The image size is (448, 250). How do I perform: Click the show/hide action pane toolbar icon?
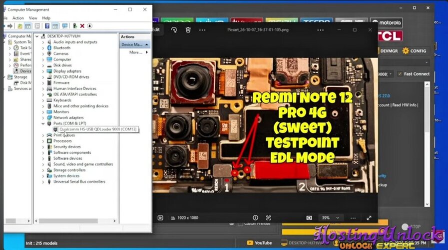(55, 26)
